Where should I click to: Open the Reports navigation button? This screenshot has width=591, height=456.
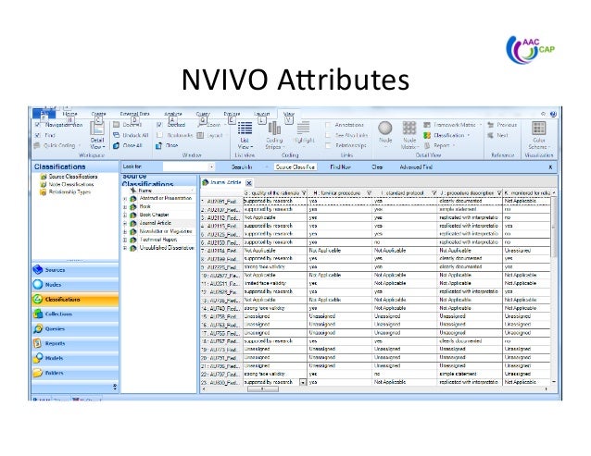(75, 343)
